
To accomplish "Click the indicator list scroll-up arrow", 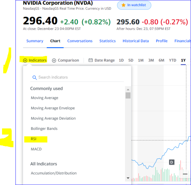I will point(128,90).
